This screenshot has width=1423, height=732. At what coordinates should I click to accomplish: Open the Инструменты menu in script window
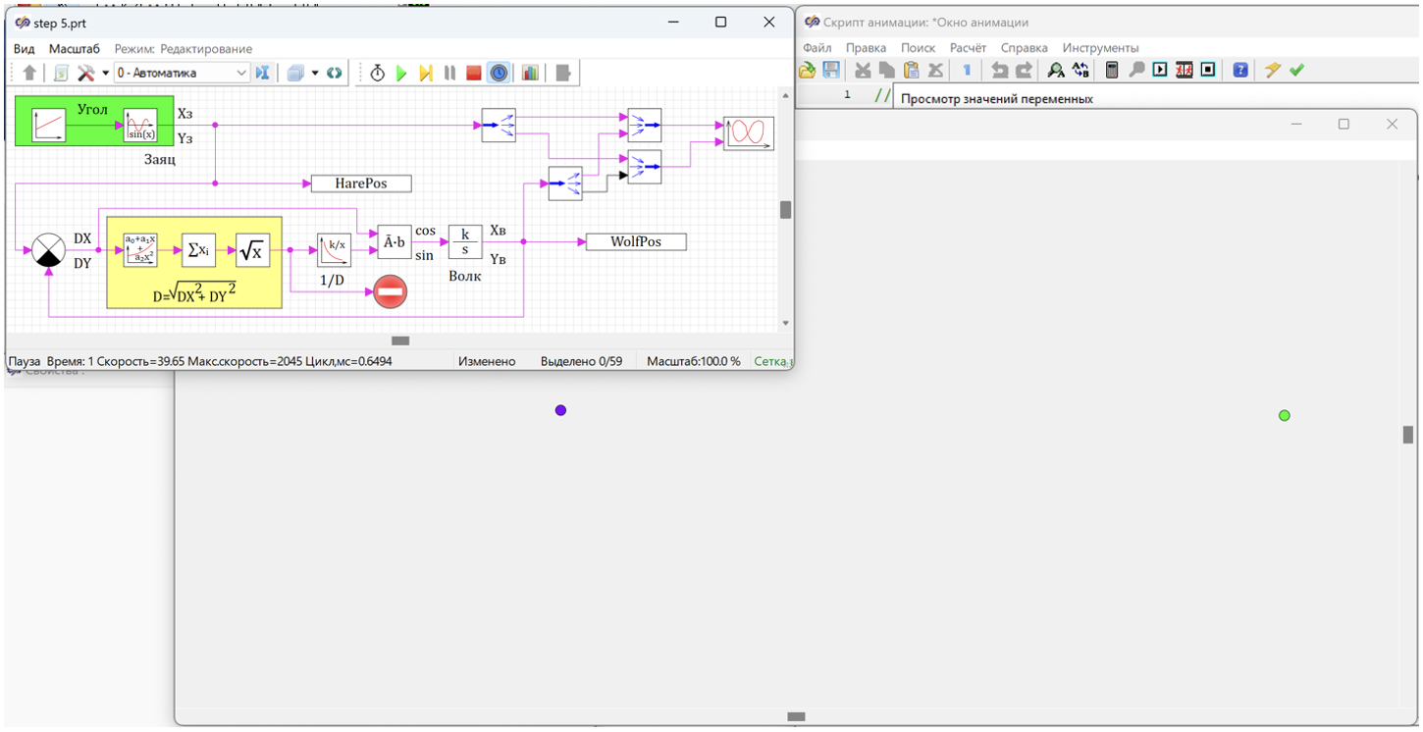pyautogui.click(x=1100, y=47)
